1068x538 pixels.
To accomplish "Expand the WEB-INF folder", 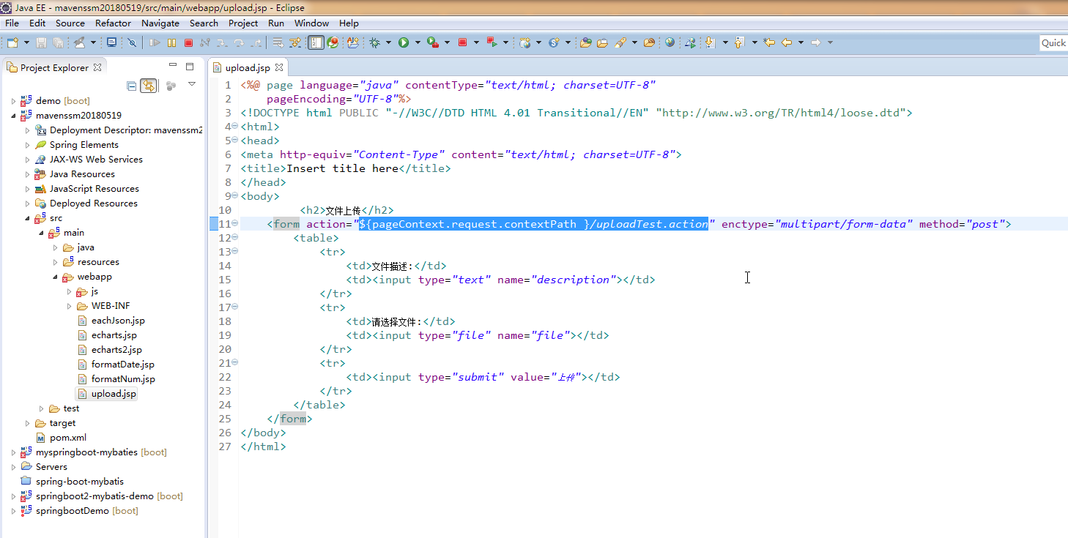I will (x=70, y=306).
